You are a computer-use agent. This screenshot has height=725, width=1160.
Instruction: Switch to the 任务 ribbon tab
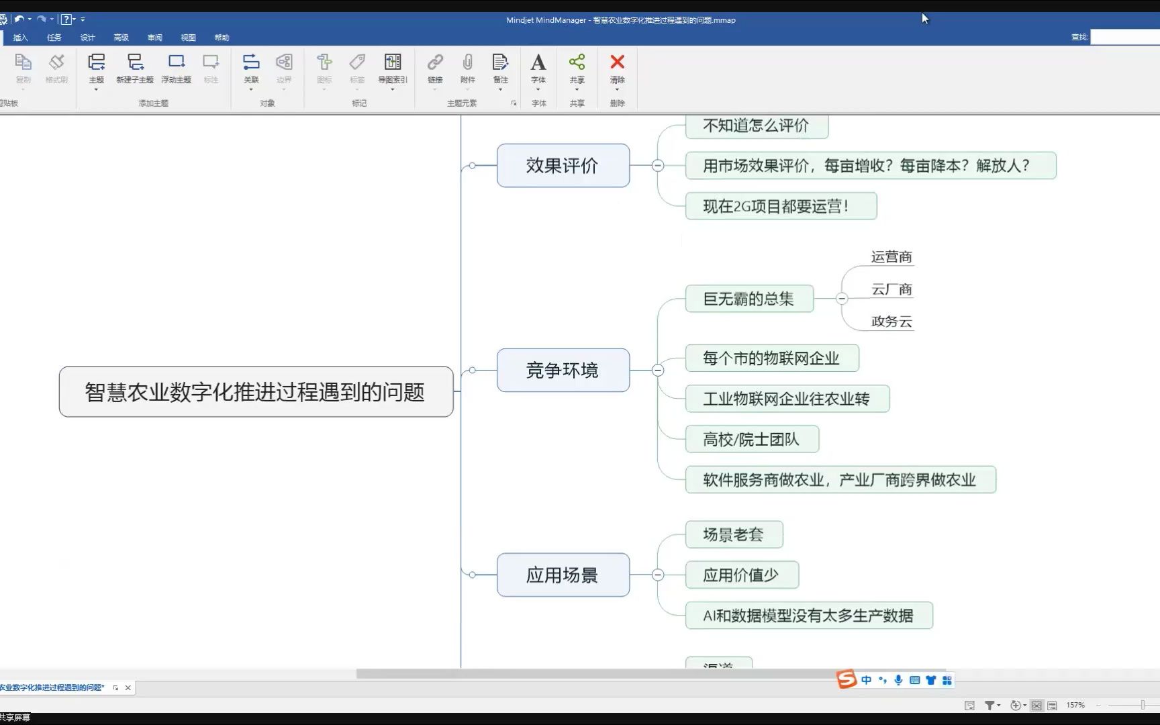click(x=54, y=38)
